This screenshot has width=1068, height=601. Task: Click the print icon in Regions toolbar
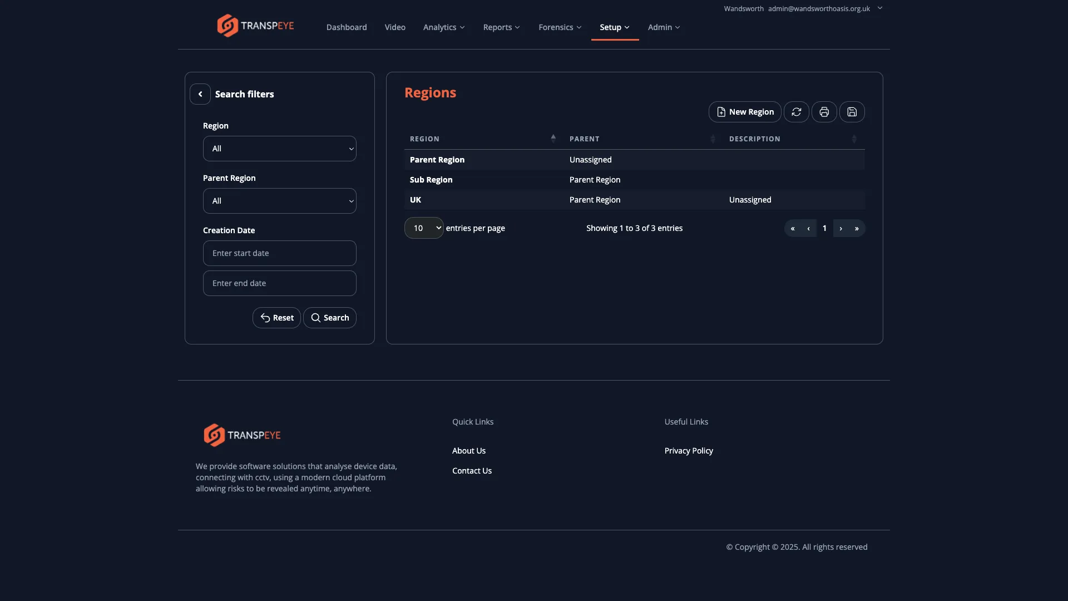[x=824, y=112]
